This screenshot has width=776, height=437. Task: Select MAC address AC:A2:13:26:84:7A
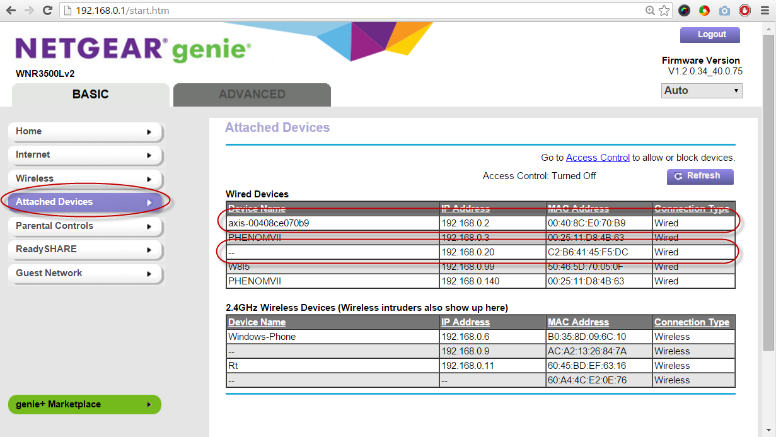pyautogui.click(x=587, y=351)
